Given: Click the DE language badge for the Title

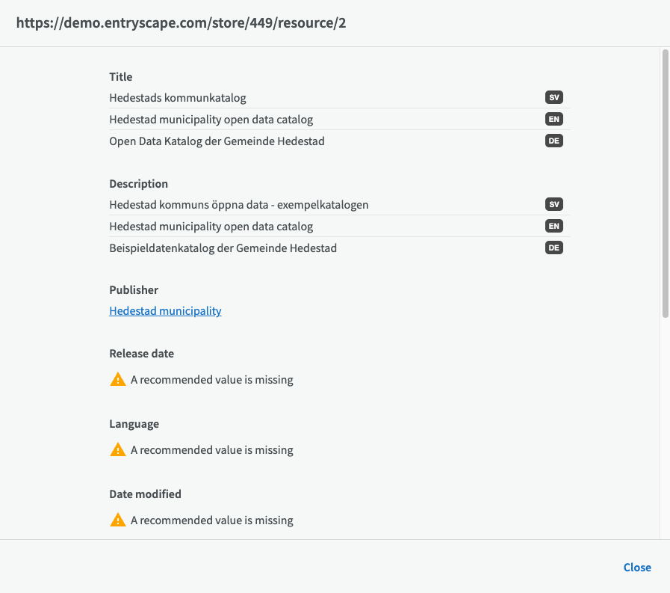Looking at the screenshot, I should click(553, 141).
